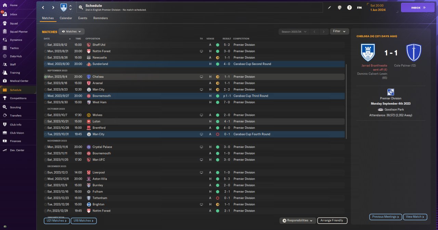The image size is (438, 230).
Task: Sort by the DATE column header
Action: click(x=47, y=39)
